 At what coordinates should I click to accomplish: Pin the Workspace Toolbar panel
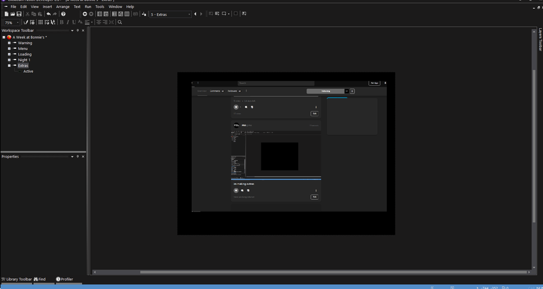pyautogui.click(x=78, y=31)
